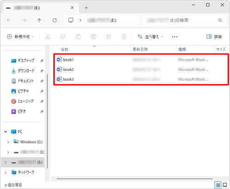This screenshot has width=230, height=189.
Task: Sort by 名前 column header
Action: [64, 49]
